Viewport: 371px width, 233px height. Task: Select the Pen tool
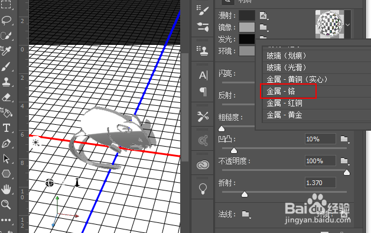click(x=6, y=144)
